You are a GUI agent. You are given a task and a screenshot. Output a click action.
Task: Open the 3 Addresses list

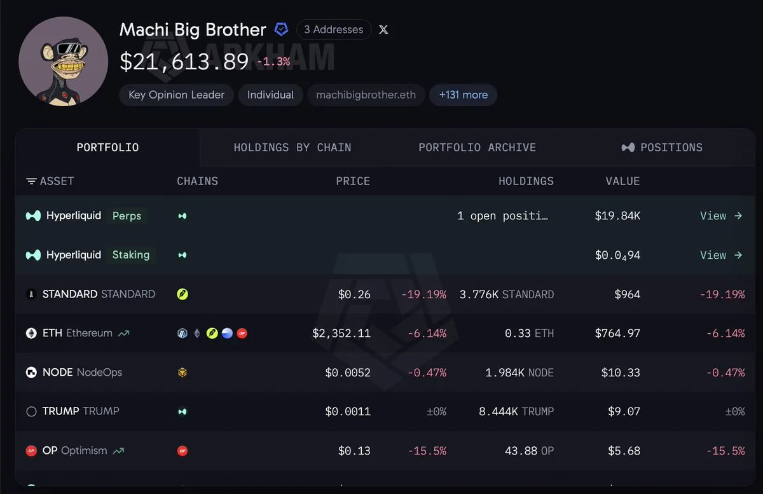[x=334, y=29]
